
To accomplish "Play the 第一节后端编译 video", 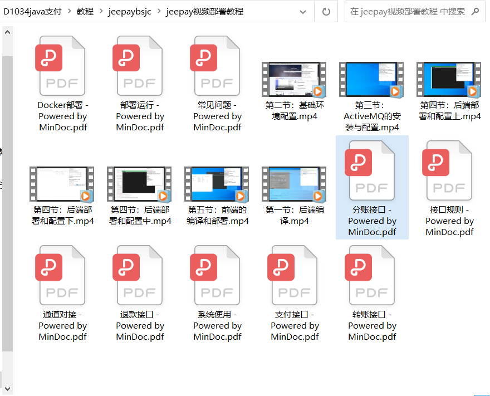I will pos(294,184).
